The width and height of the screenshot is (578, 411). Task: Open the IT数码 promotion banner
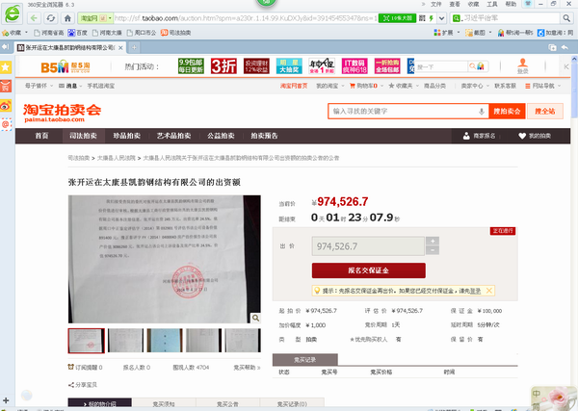coord(355,66)
